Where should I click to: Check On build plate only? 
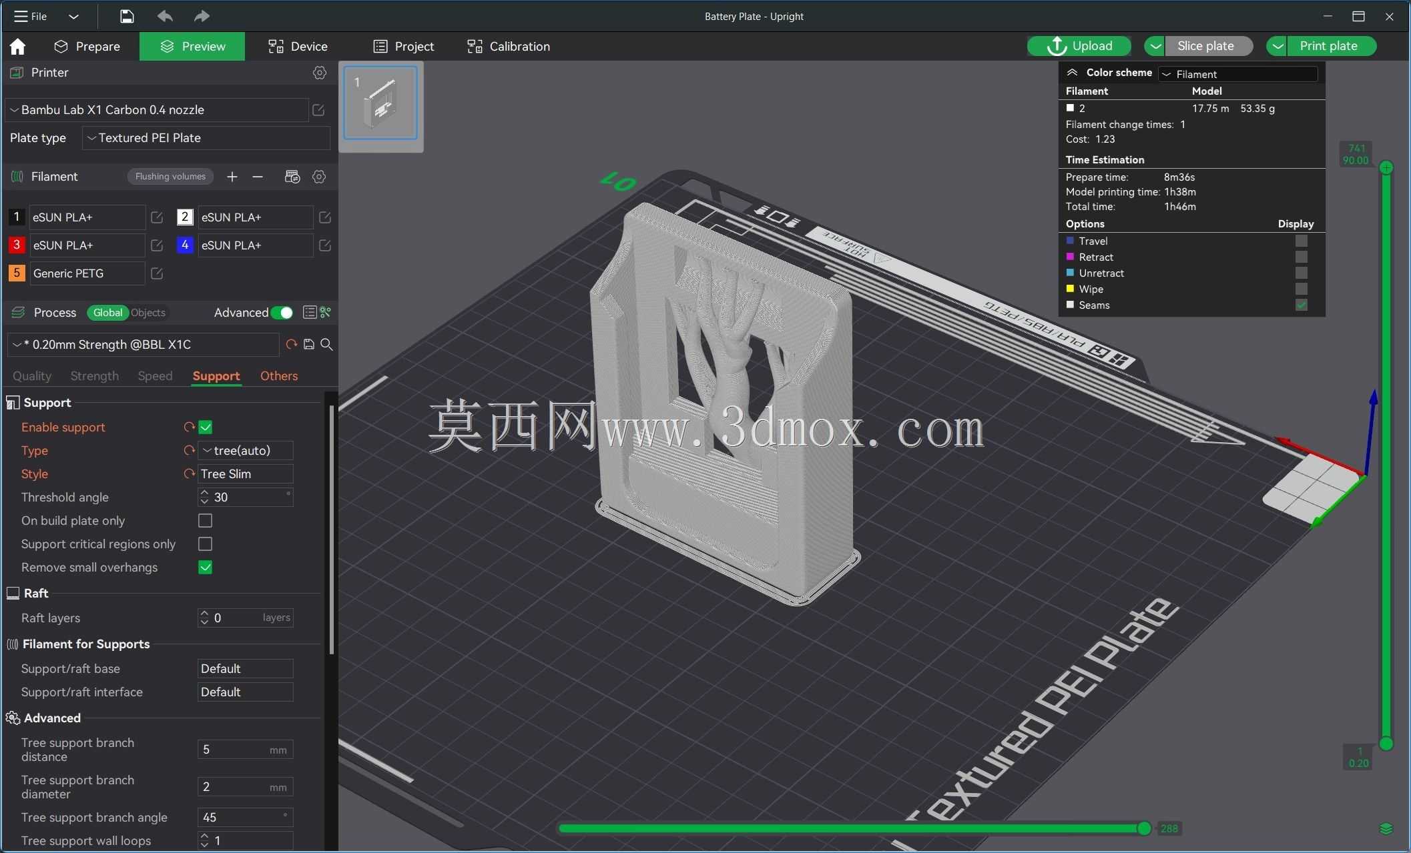coord(206,521)
